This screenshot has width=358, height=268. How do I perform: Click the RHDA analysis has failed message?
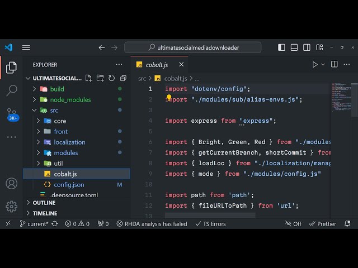click(x=152, y=223)
